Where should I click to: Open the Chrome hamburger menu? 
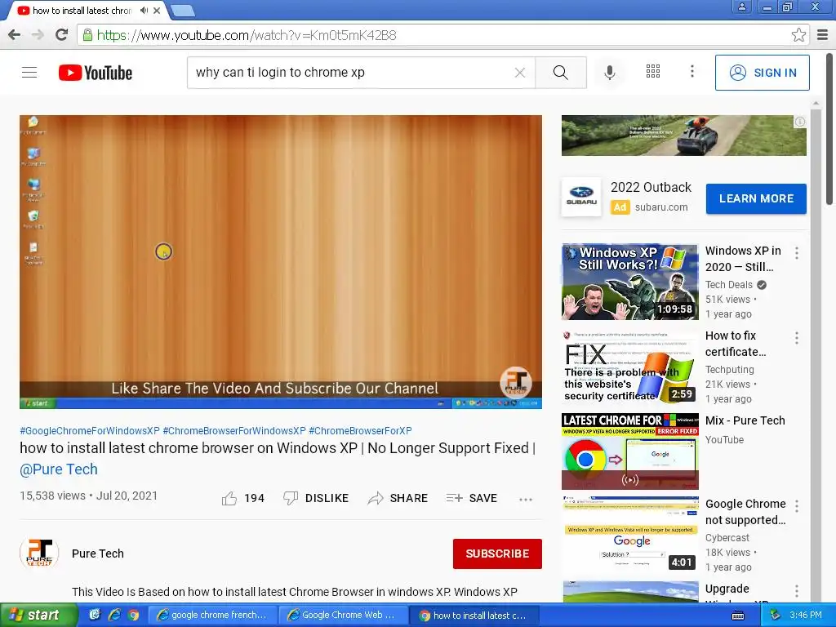pyautogui.click(x=823, y=35)
